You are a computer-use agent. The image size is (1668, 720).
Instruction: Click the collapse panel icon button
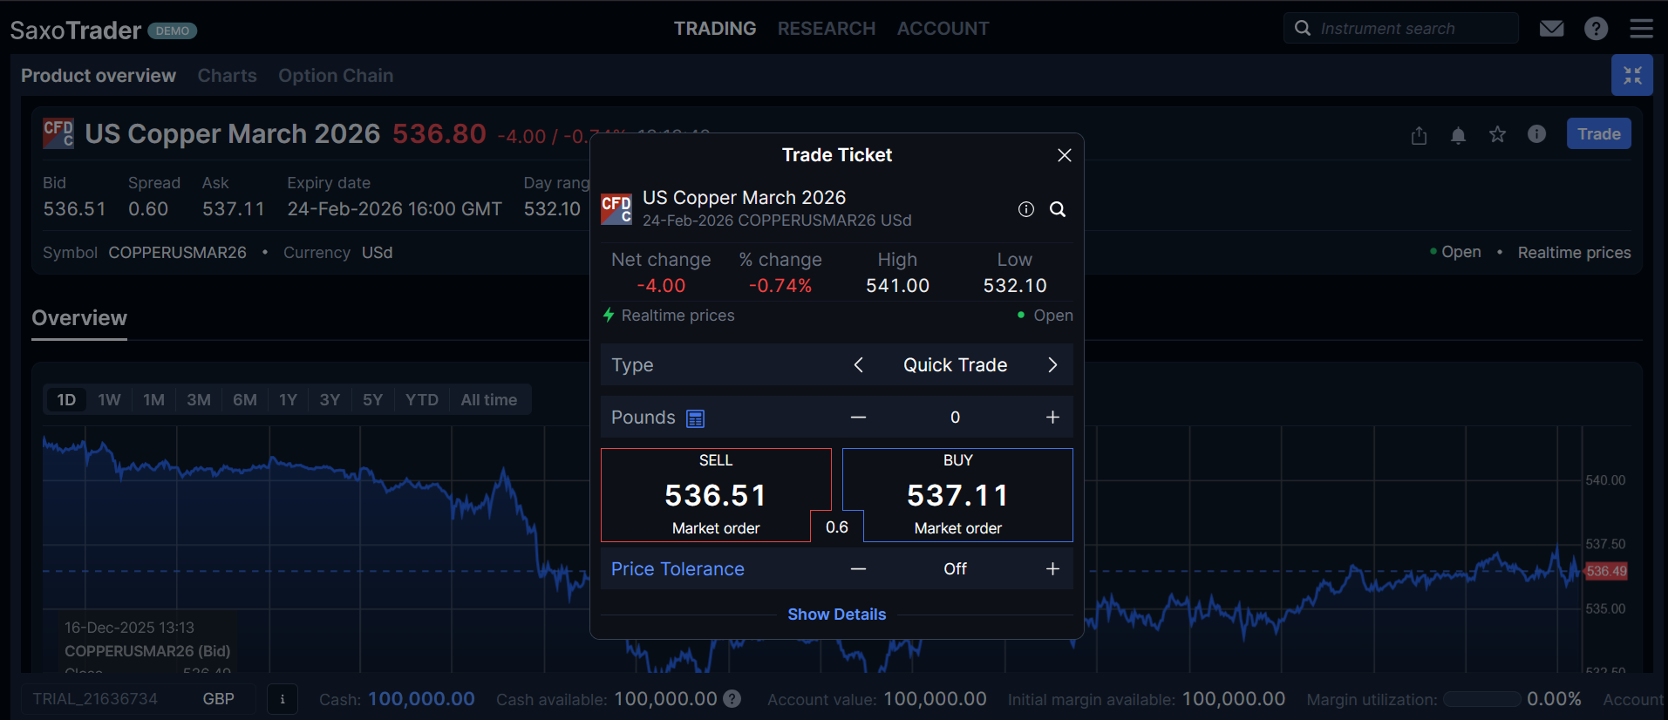pos(1631,75)
